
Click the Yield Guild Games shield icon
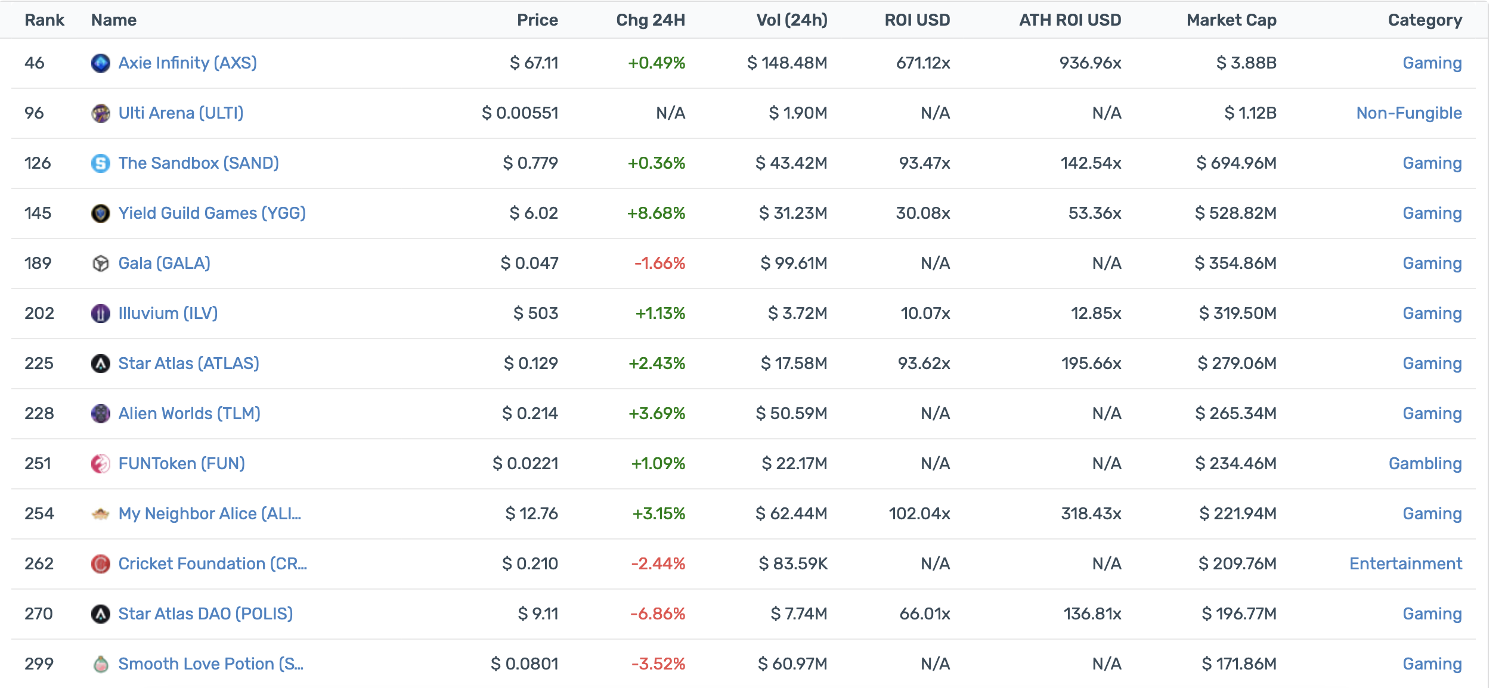pyautogui.click(x=100, y=213)
